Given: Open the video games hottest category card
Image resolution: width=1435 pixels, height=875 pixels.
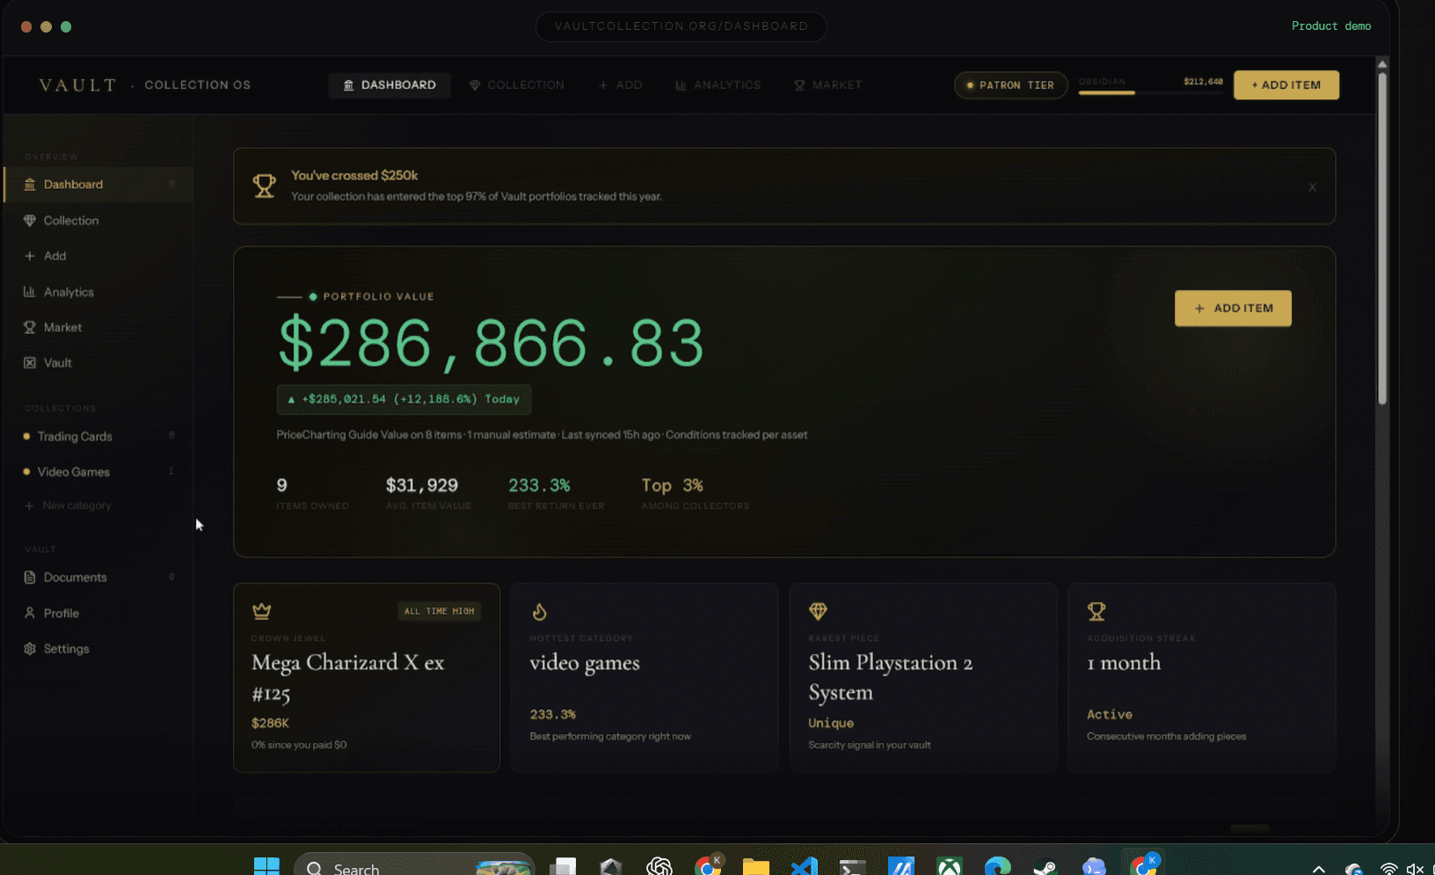Looking at the screenshot, I should (645, 678).
